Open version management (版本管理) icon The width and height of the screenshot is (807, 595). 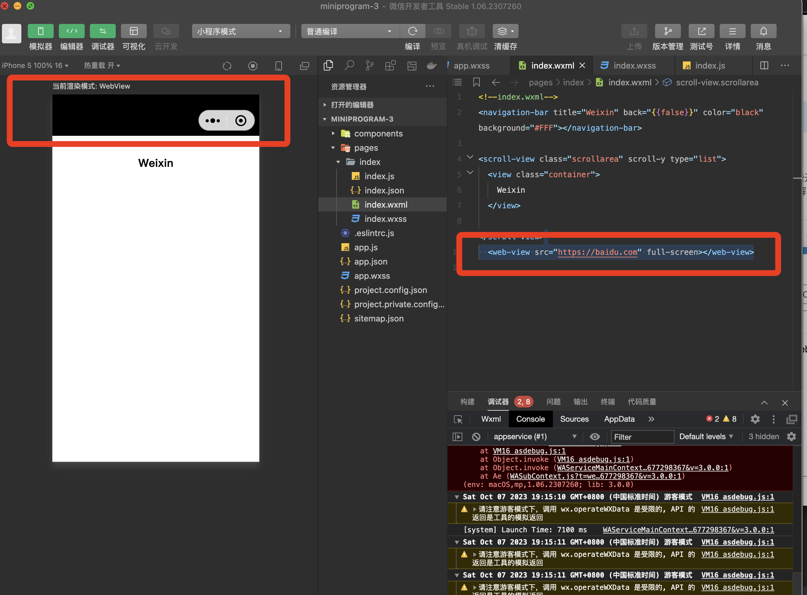click(667, 31)
